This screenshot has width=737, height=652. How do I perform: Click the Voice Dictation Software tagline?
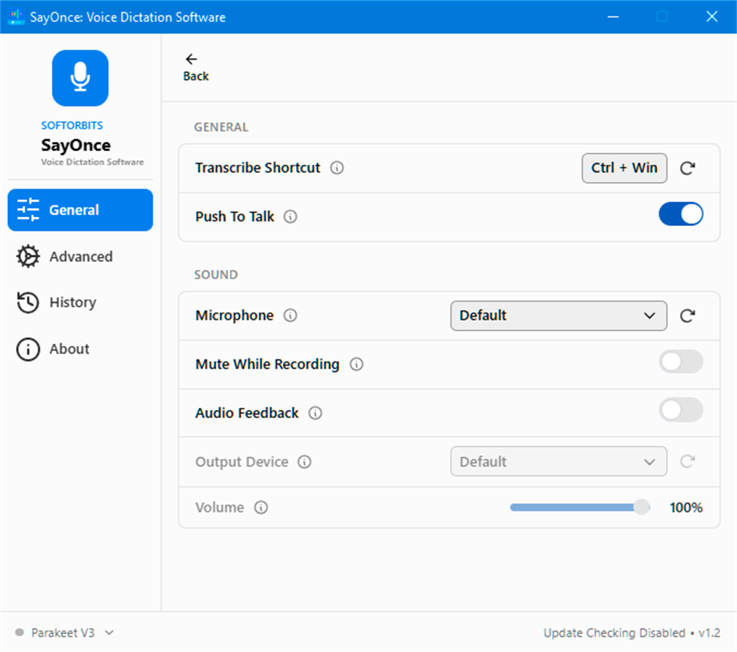click(x=92, y=162)
